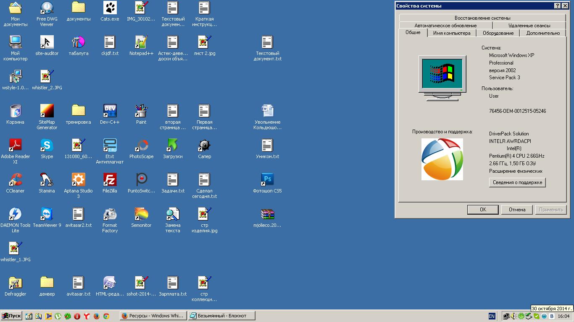Click the help question-mark title bar button
This screenshot has height=322, width=574.
click(x=557, y=5)
